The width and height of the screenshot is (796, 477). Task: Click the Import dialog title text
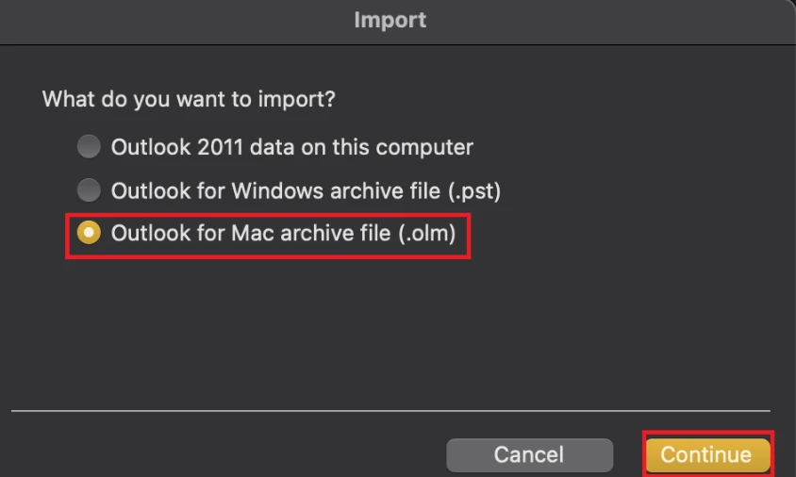[390, 20]
